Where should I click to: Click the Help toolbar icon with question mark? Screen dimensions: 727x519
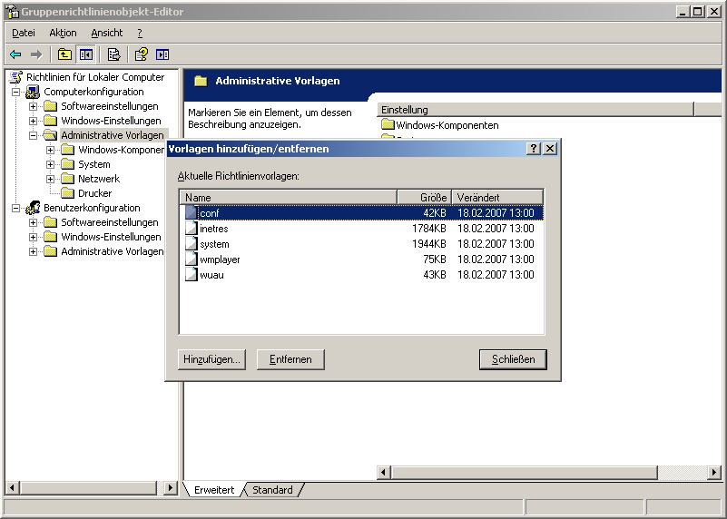click(141, 54)
